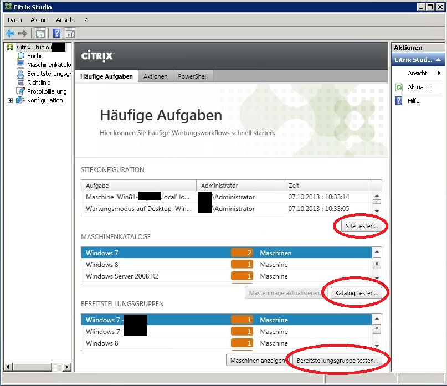Click scroll-down arrow of Bereitstellungsgruppen list
This screenshot has width=447, height=386.
click(x=377, y=346)
